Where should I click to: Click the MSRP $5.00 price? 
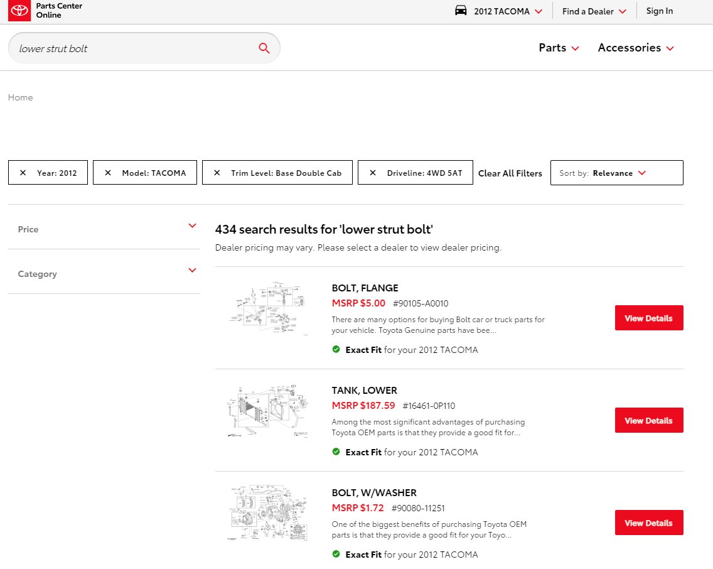(358, 303)
